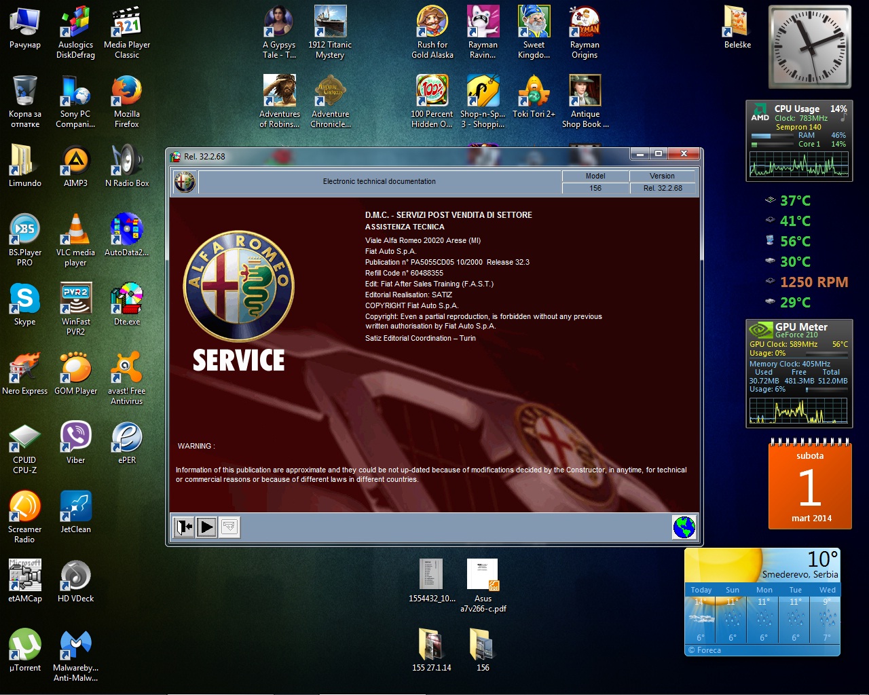
Task: Open HD VDeck shortcut
Action: [x=76, y=582]
